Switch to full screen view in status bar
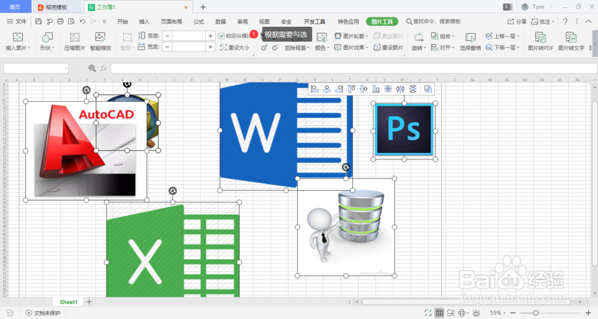This screenshot has width=598, height=319. click(x=428, y=313)
